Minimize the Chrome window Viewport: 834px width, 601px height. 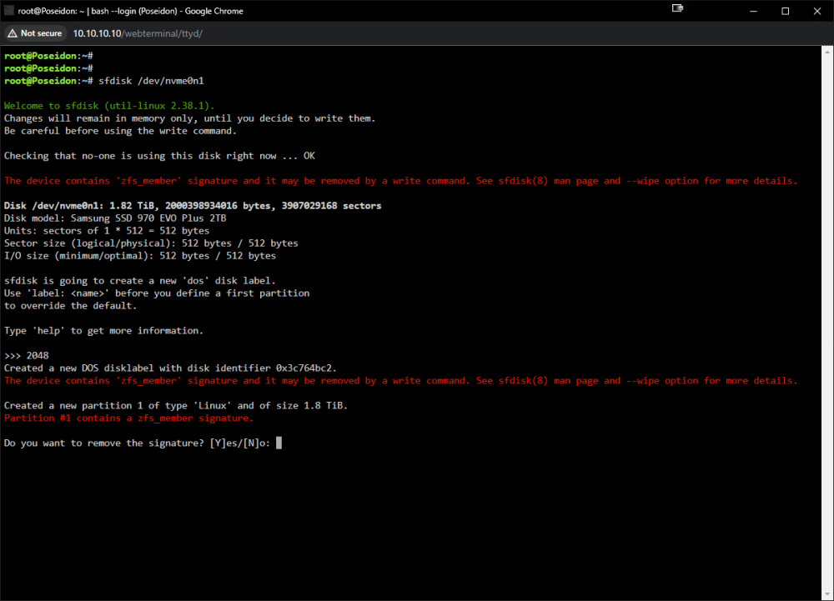pos(753,11)
